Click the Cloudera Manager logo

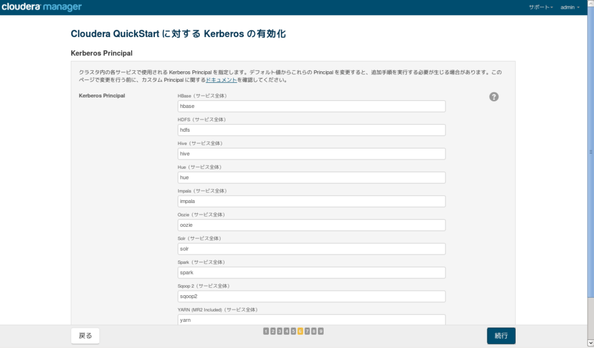pyautogui.click(x=42, y=7)
